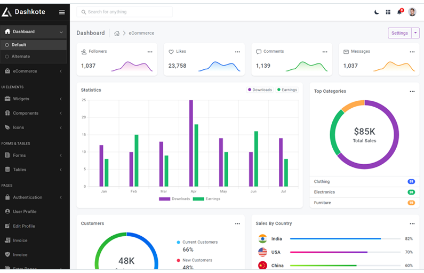Click the Settings button
This screenshot has width=424, height=273.
pyautogui.click(x=399, y=33)
